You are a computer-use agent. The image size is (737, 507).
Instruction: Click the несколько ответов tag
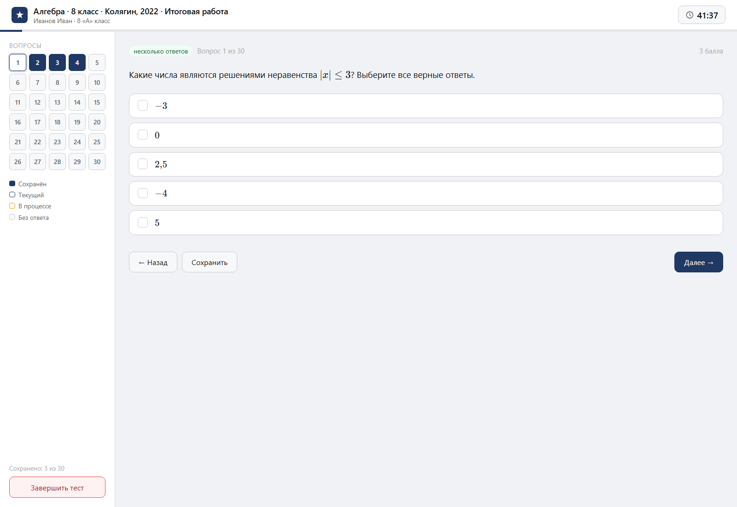click(x=161, y=51)
